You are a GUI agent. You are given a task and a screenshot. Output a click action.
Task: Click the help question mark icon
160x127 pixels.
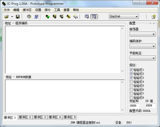pos(154,17)
